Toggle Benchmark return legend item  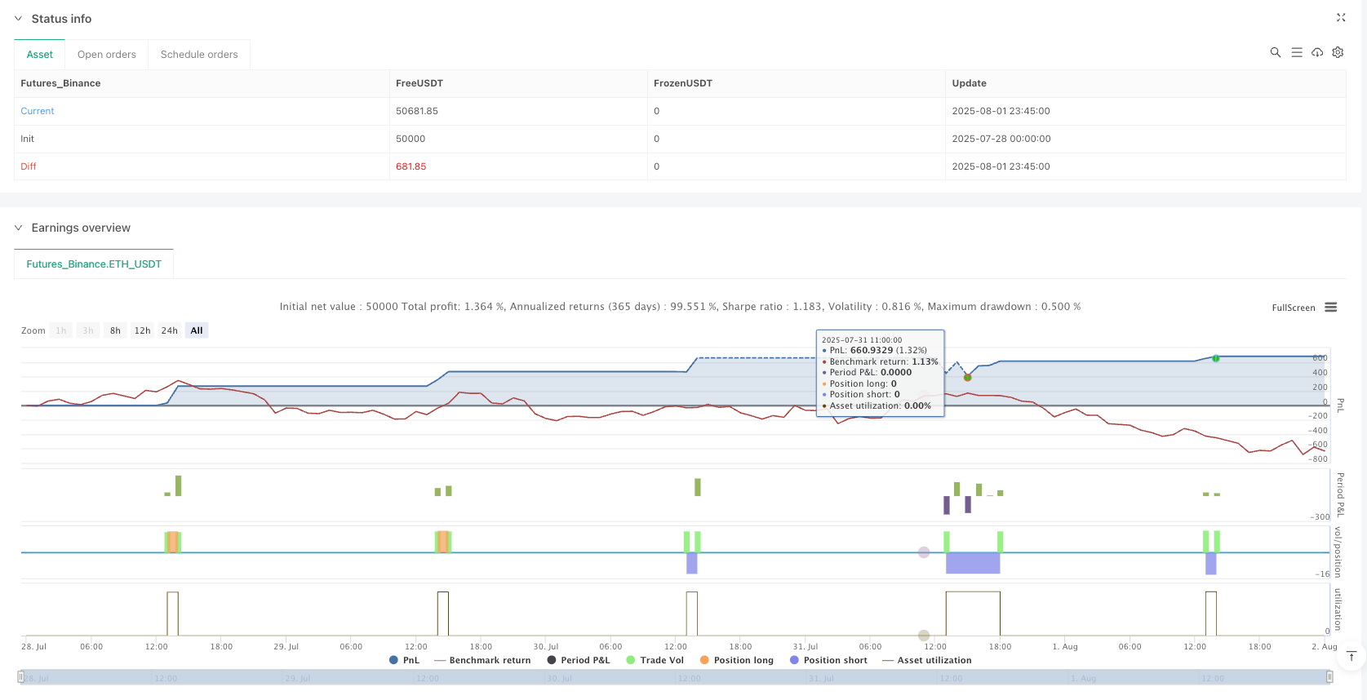coord(482,660)
